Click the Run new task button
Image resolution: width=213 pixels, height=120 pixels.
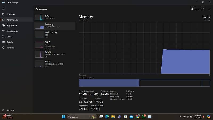click(x=198, y=9)
